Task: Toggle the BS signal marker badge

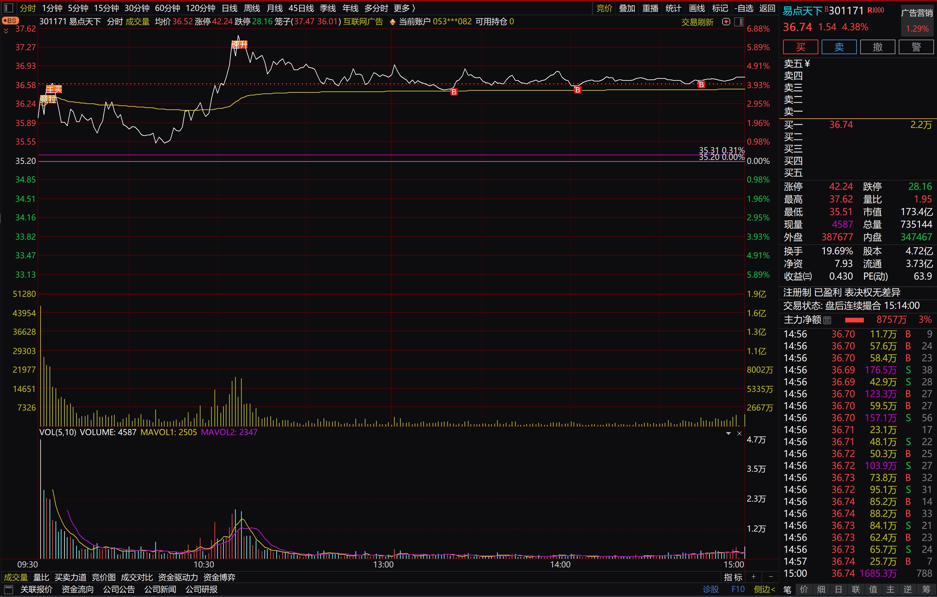Action: pyautogui.click(x=10, y=21)
